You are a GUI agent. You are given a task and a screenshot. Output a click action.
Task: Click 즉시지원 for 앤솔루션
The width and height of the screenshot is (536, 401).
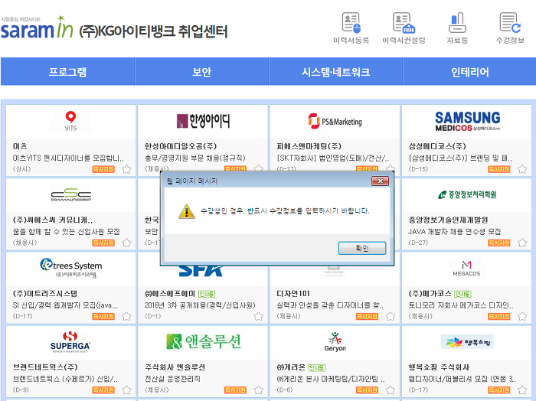[235, 390]
